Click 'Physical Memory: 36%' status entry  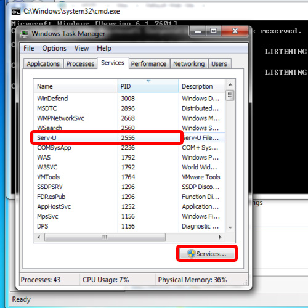coord(192,280)
